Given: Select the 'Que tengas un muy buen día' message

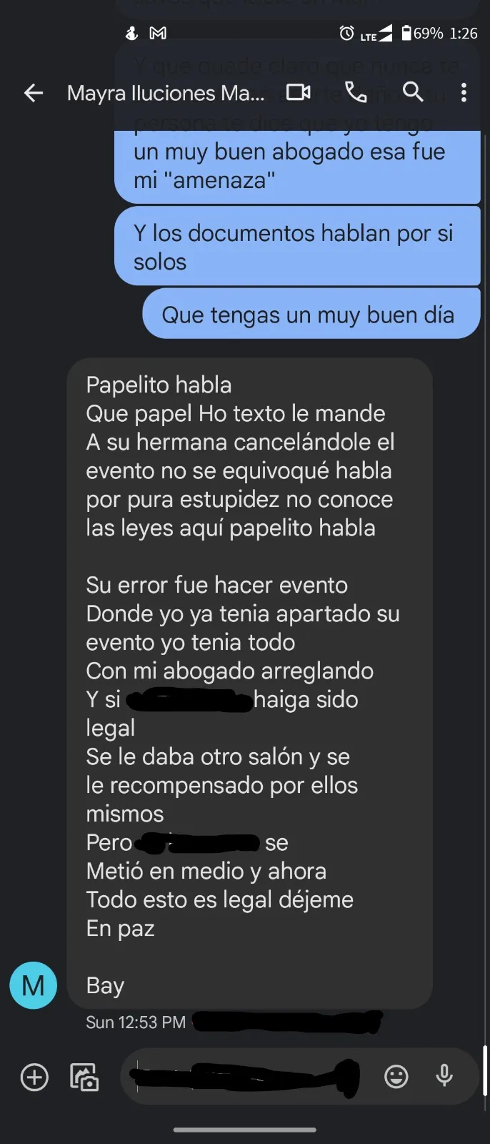Looking at the screenshot, I should click(311, 315).
